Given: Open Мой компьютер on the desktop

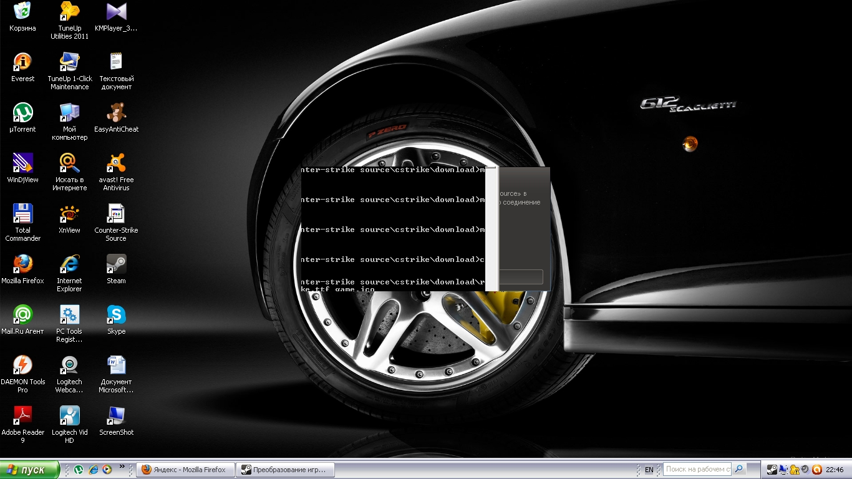Looking at the screenshot, I should click(69, 113).
